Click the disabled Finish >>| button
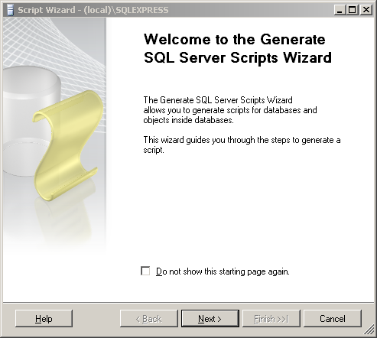The height and width of the screenshot is (338, 377). point(271,319)
